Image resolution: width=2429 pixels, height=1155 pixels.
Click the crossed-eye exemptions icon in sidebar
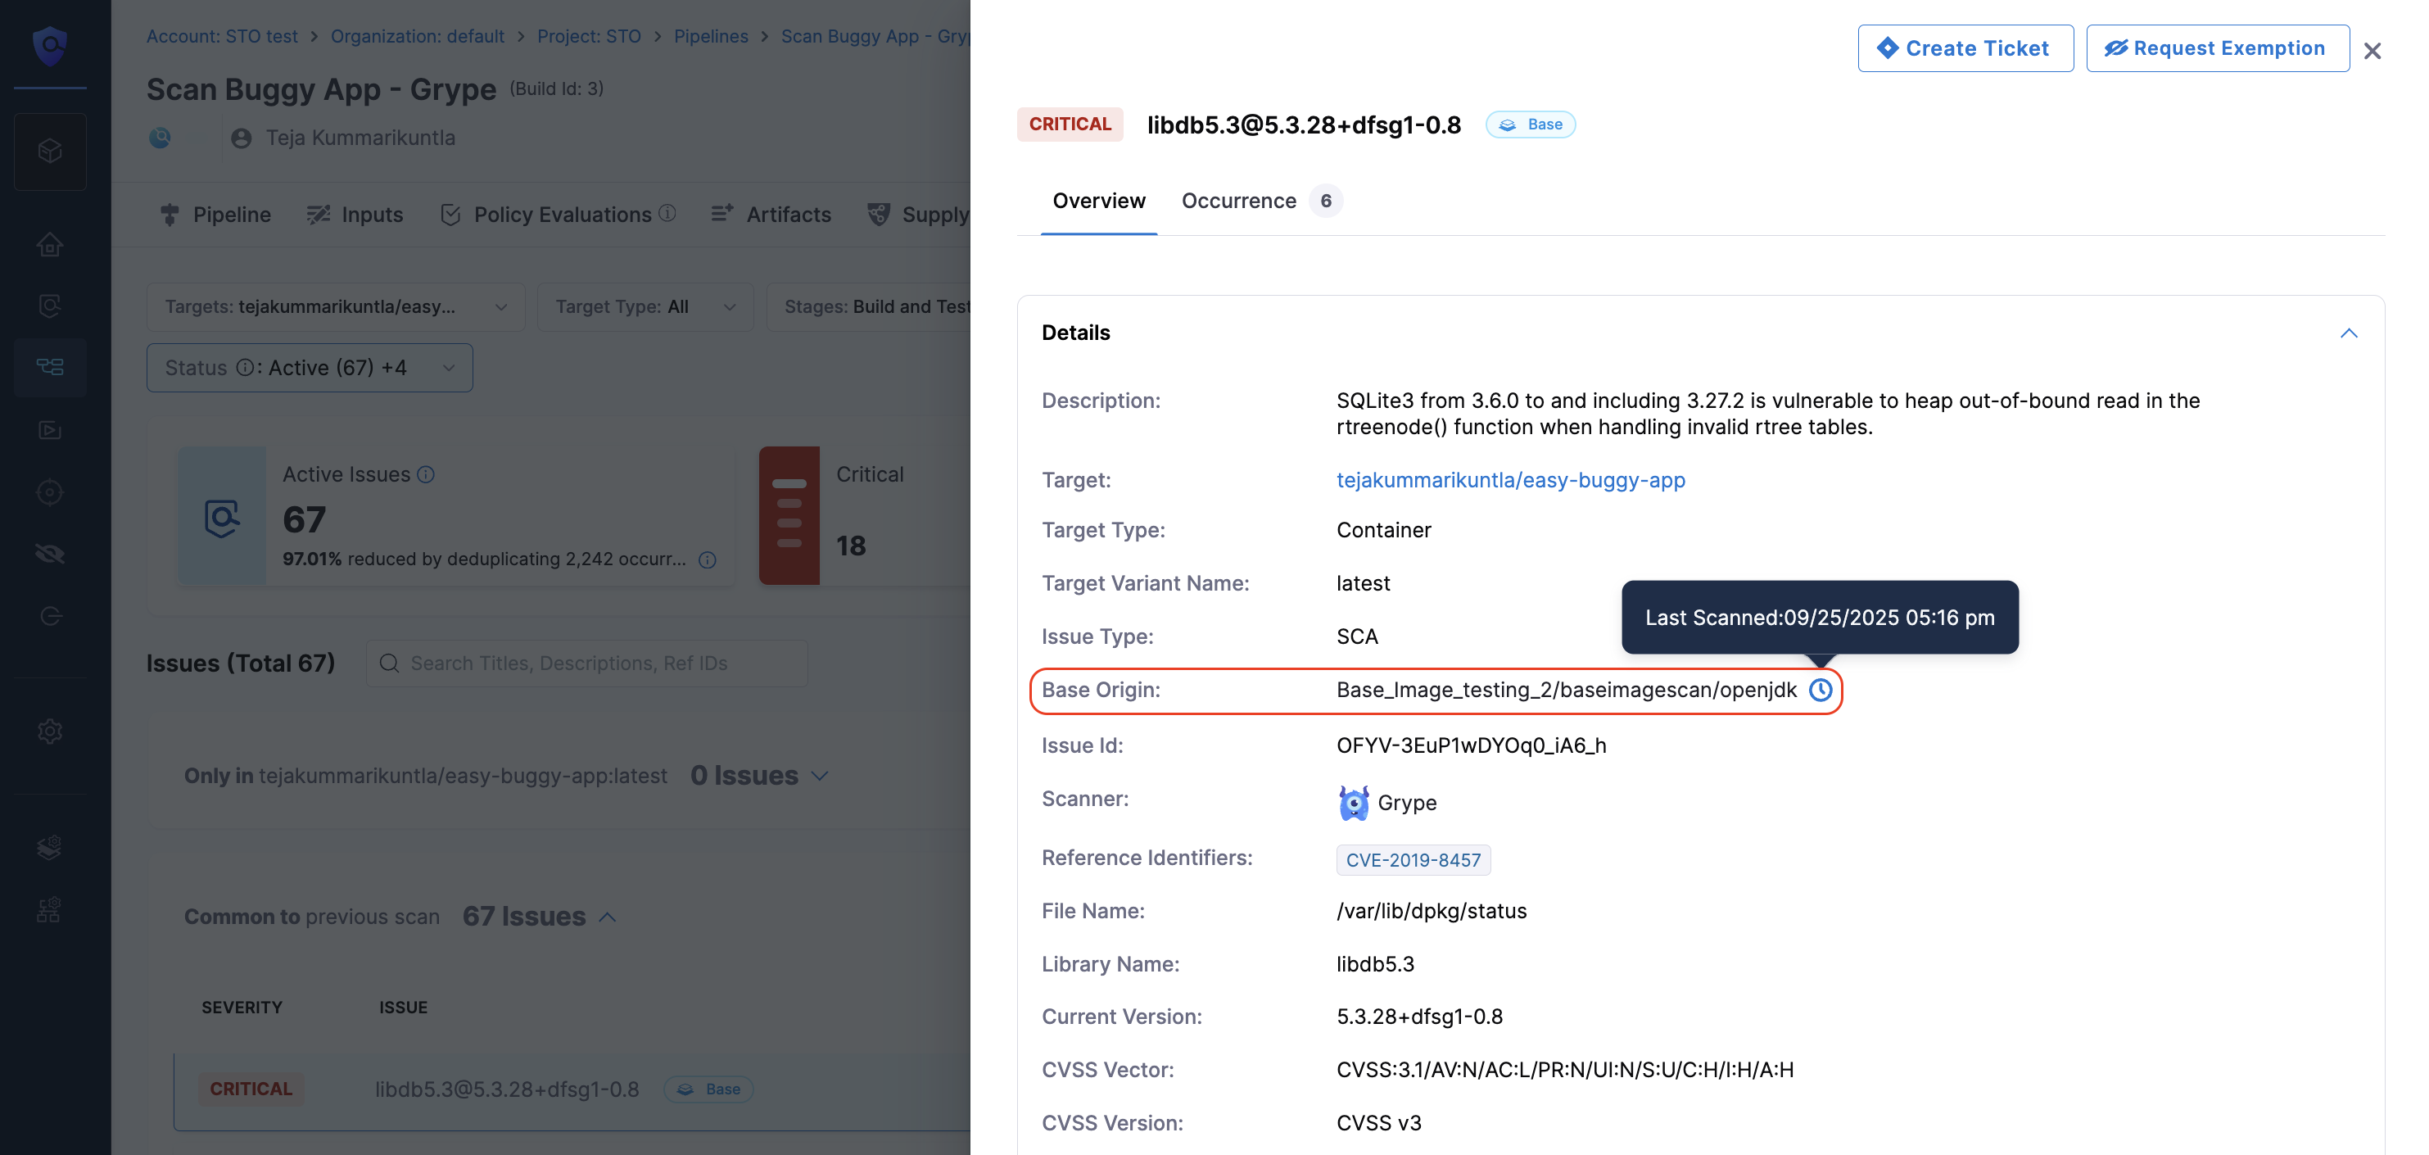tap(50, 555)
